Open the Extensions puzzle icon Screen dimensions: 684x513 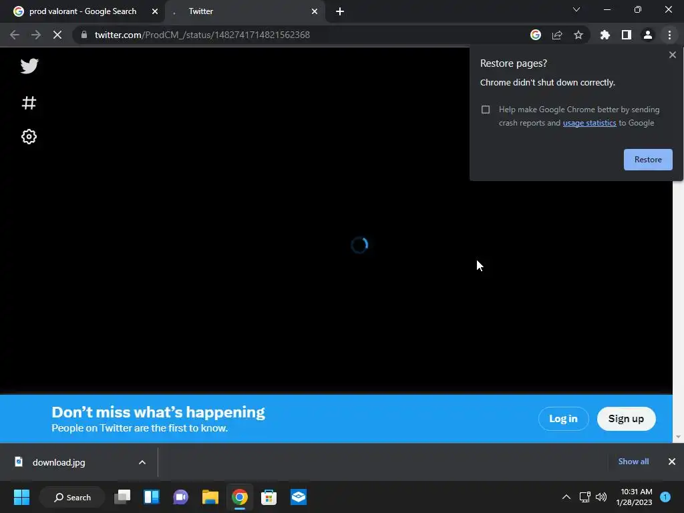point(605,35)
